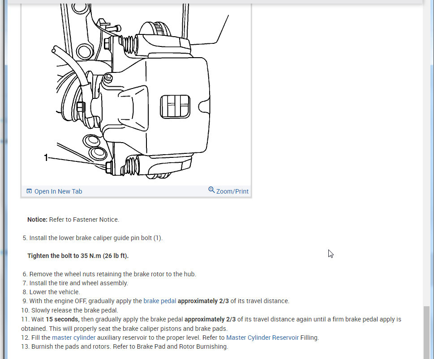Image resolution: width=434 pixels, height=359 pixels.
Task: Click the magnifier Zoom icon
Action: (211, 190)
